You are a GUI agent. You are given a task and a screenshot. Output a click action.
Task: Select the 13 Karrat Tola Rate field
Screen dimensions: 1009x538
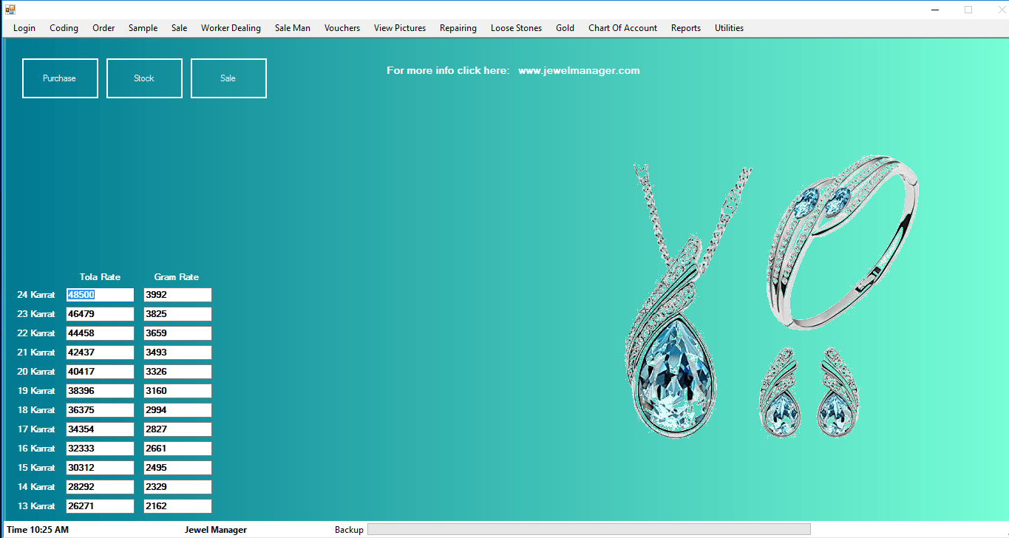coord(100,506)
